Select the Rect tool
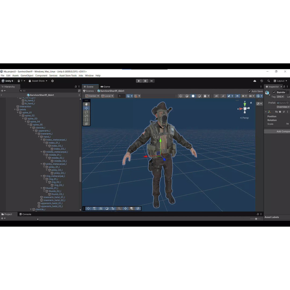Image resolution: width=290 pixels, height=290 pixels. point(86,120)
